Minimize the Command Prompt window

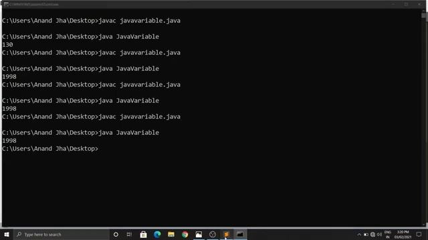(393, 5)
